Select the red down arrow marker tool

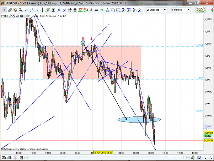91,10
